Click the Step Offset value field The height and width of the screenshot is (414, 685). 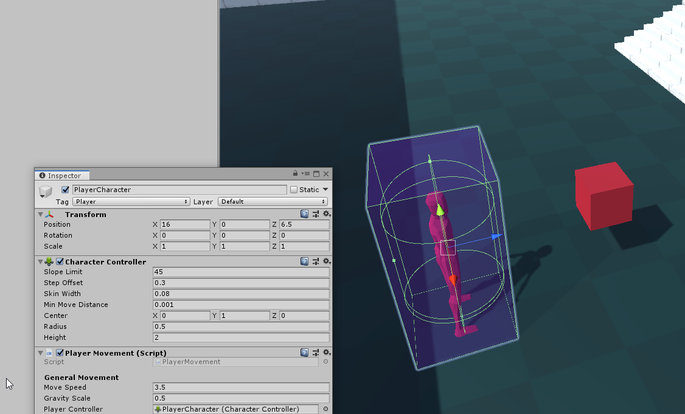pos(241,283)
